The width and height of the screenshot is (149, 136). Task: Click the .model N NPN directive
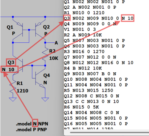coord(32,124)
